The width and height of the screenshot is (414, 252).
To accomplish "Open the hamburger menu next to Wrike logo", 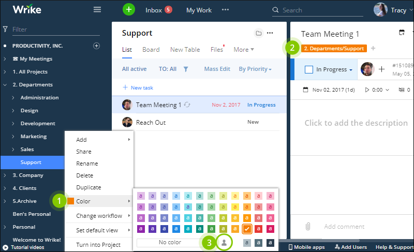I will click(x=97, y=10).
